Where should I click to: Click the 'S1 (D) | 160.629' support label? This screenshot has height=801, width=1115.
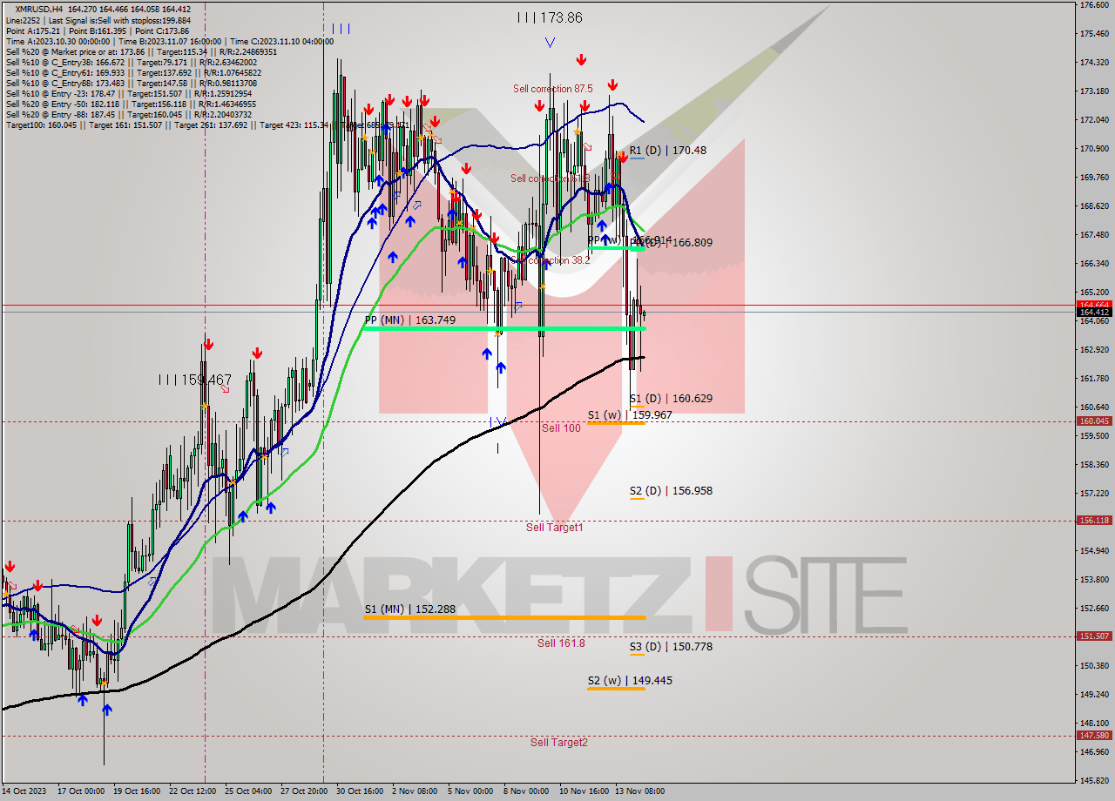[671, 398]
